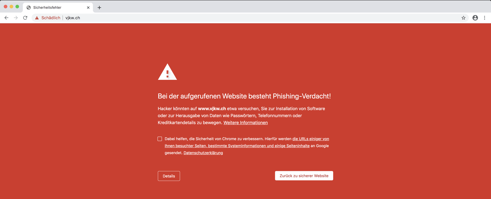491x199 pixels.
Task: Go back using the browser back arrow
Action: 6,18
